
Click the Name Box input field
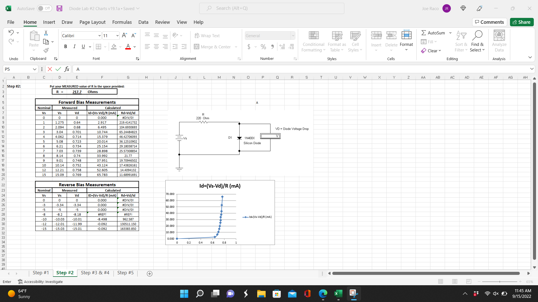(20, 69)
